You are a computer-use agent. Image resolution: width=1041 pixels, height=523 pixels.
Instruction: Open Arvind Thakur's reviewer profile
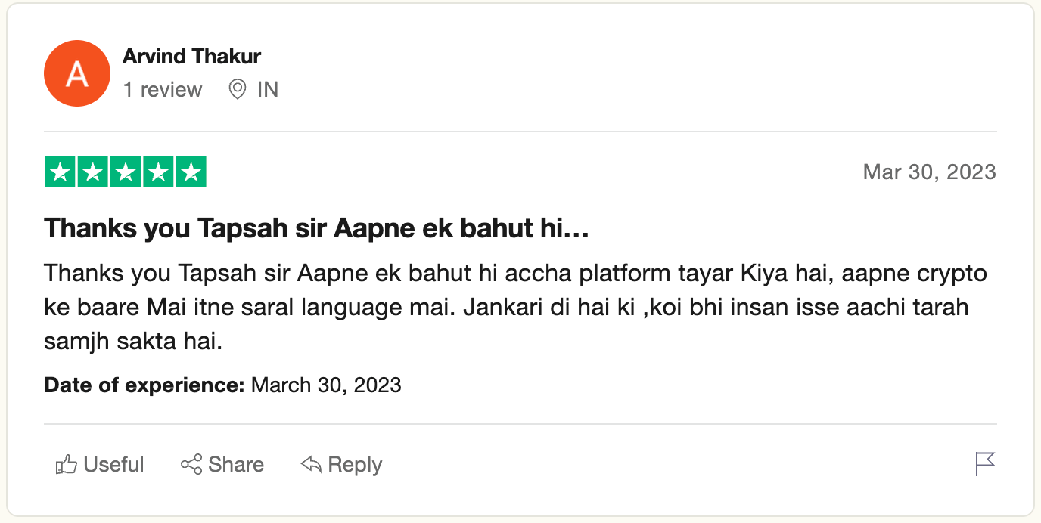[191, 57]
